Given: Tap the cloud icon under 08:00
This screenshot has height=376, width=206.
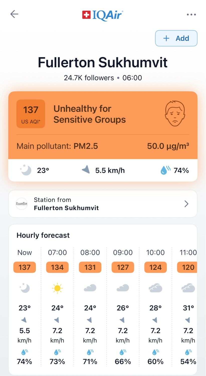Looking at the screenshot, I should tap(90, 288).
